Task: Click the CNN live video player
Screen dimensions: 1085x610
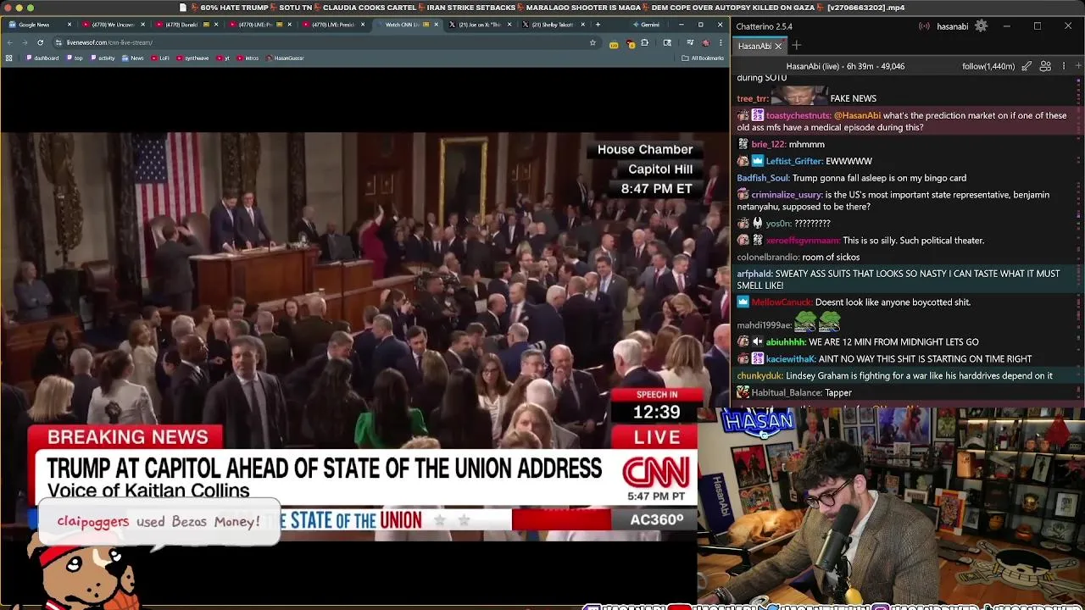Action: pos(364,335)
